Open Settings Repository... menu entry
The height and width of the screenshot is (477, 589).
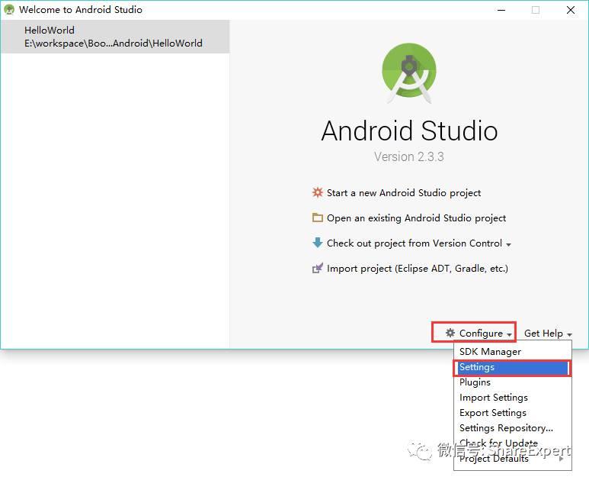coord(513,428)
